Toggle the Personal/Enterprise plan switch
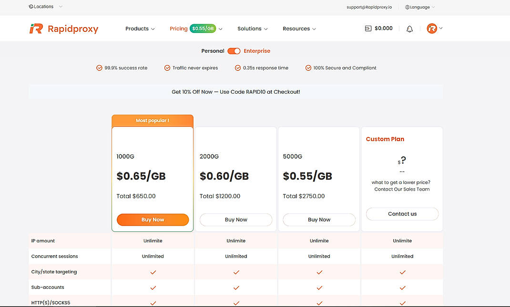The width and height of the screenshot is (510, 307). point(234,51)
